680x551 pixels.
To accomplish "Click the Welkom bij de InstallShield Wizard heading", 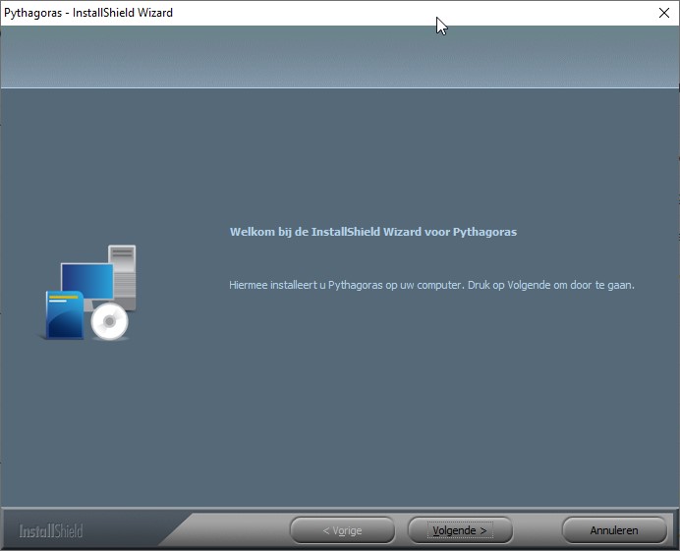I will pyautogui.click(x=373, y=232).
